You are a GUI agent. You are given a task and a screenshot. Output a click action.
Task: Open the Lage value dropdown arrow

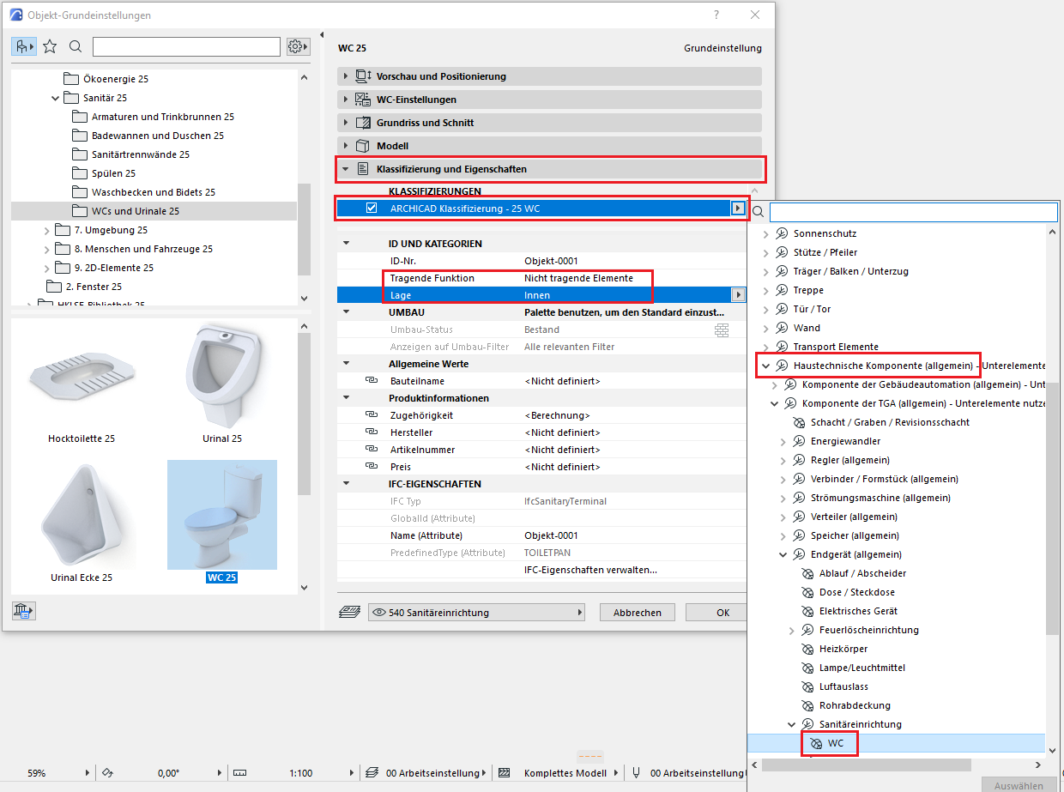(737, 295)
